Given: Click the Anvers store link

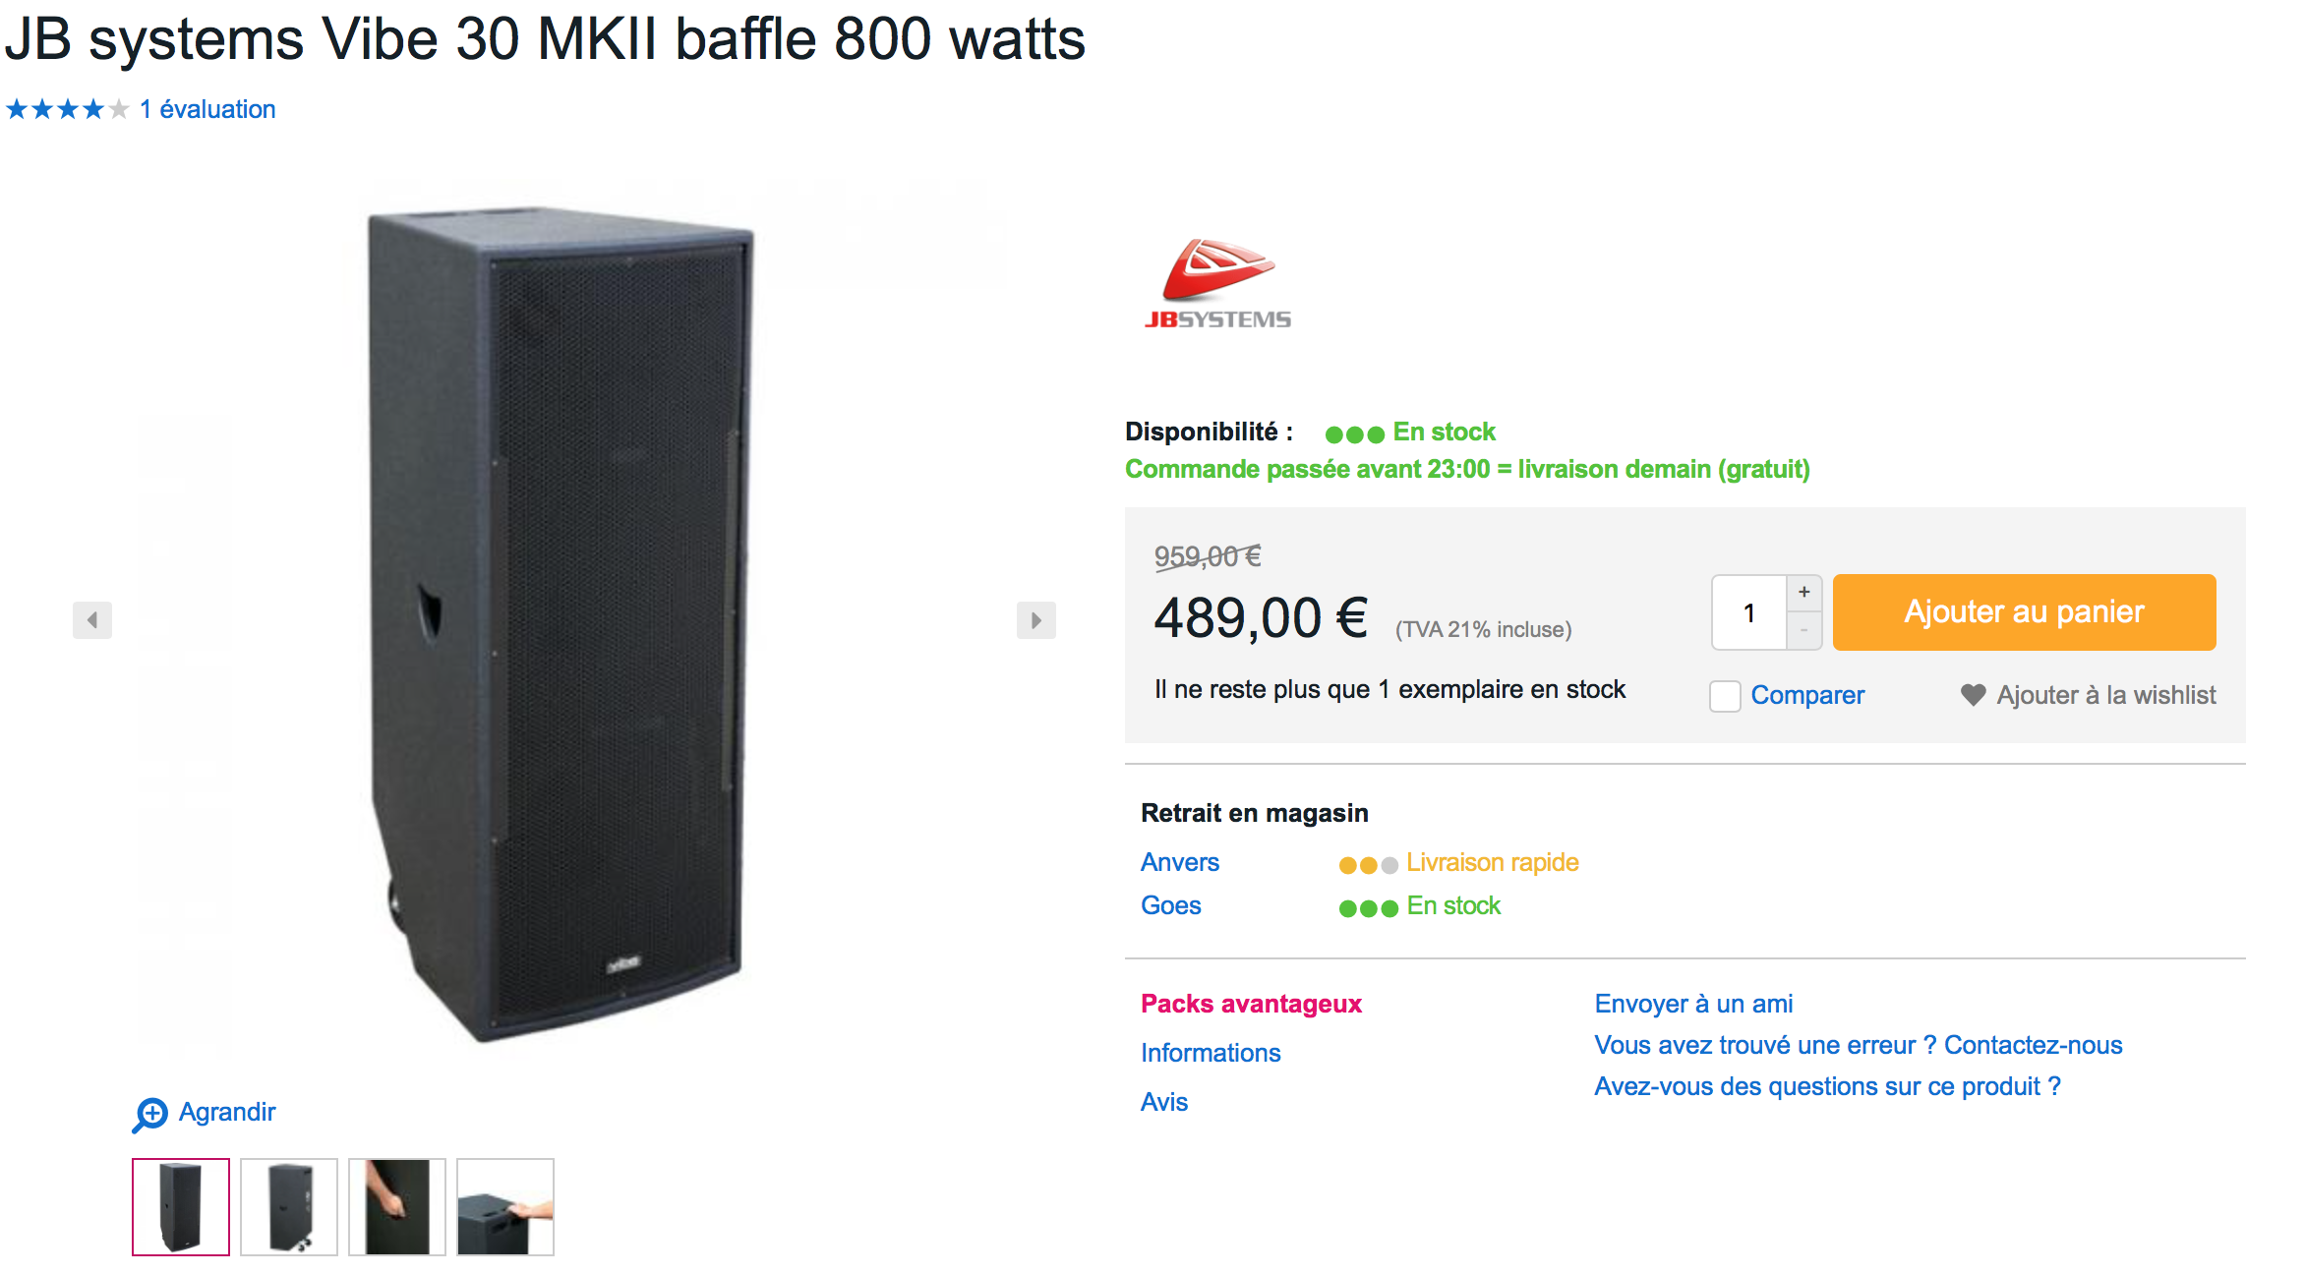Looking at the screenshot, I should (x=1180, y=862).
